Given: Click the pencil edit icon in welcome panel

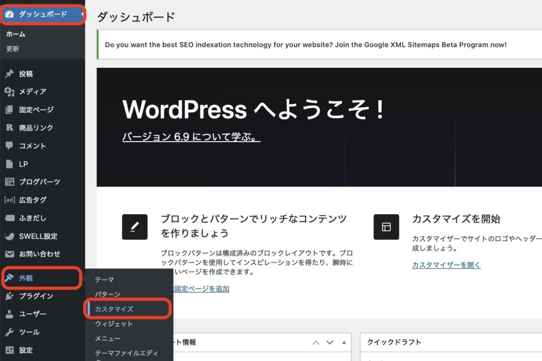Looking at the screenshot, I should coord(134,227).
